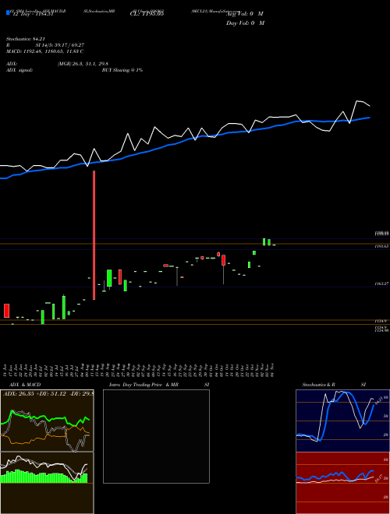Click the '1193.65' price level label

(381, 245)
